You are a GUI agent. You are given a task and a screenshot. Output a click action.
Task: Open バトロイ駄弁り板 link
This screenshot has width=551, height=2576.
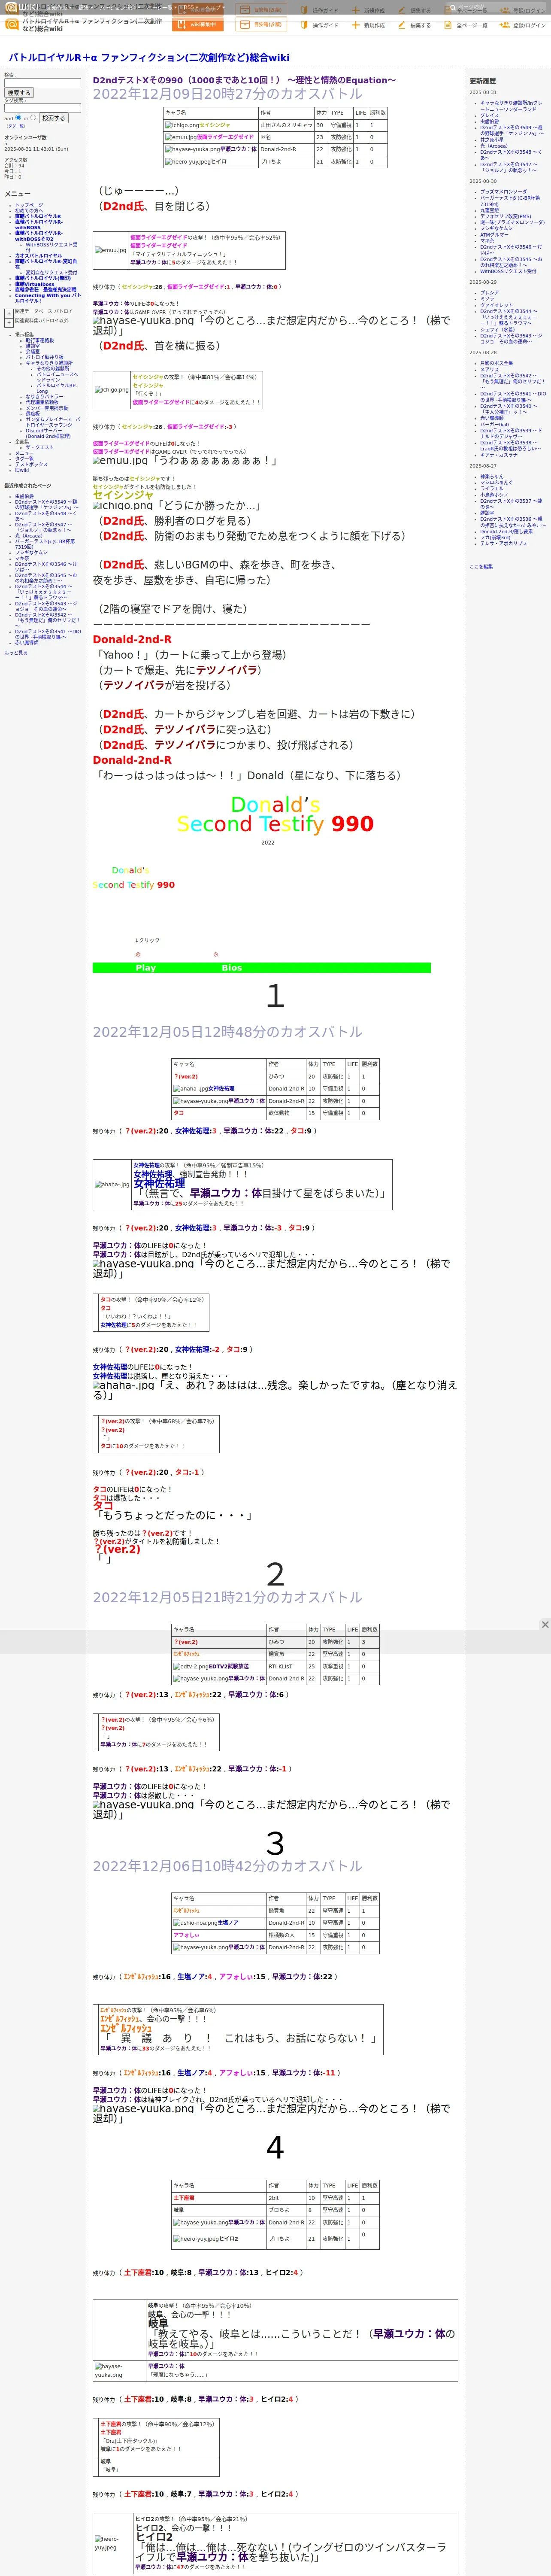click(x=44, y=357)
